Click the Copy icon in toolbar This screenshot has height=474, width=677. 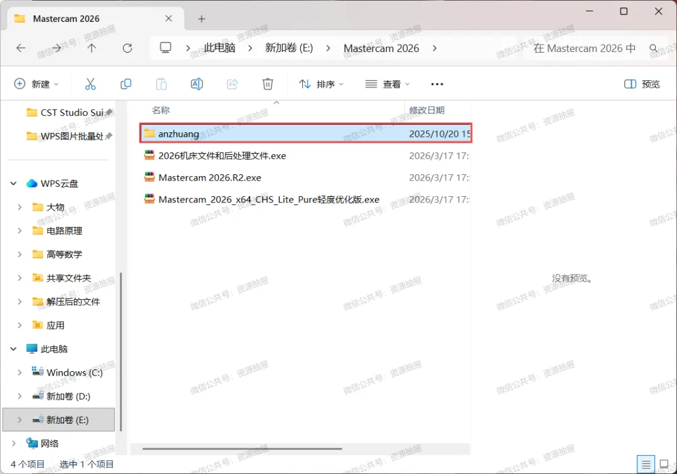point(125,84)
